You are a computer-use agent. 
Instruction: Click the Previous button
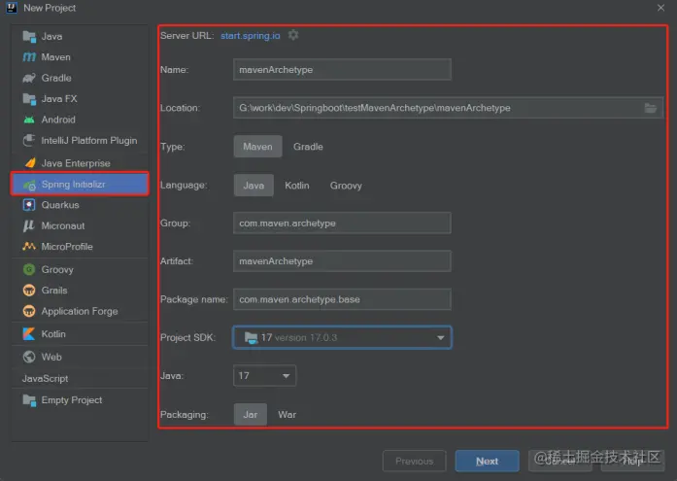pos(414,462)
